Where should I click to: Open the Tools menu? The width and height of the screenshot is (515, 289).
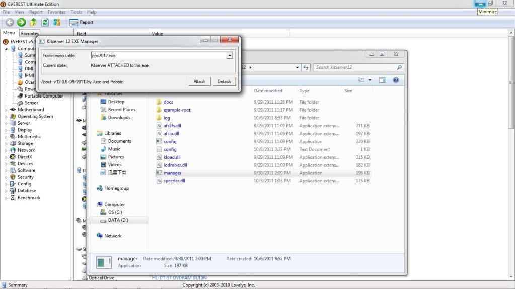pyautogui.click(x=77, y=12)
